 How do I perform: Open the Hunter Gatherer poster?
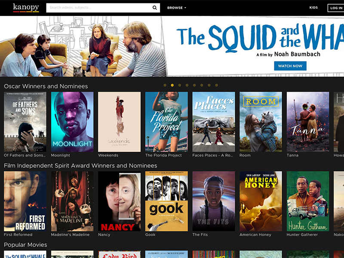click(x=308, y=201)
